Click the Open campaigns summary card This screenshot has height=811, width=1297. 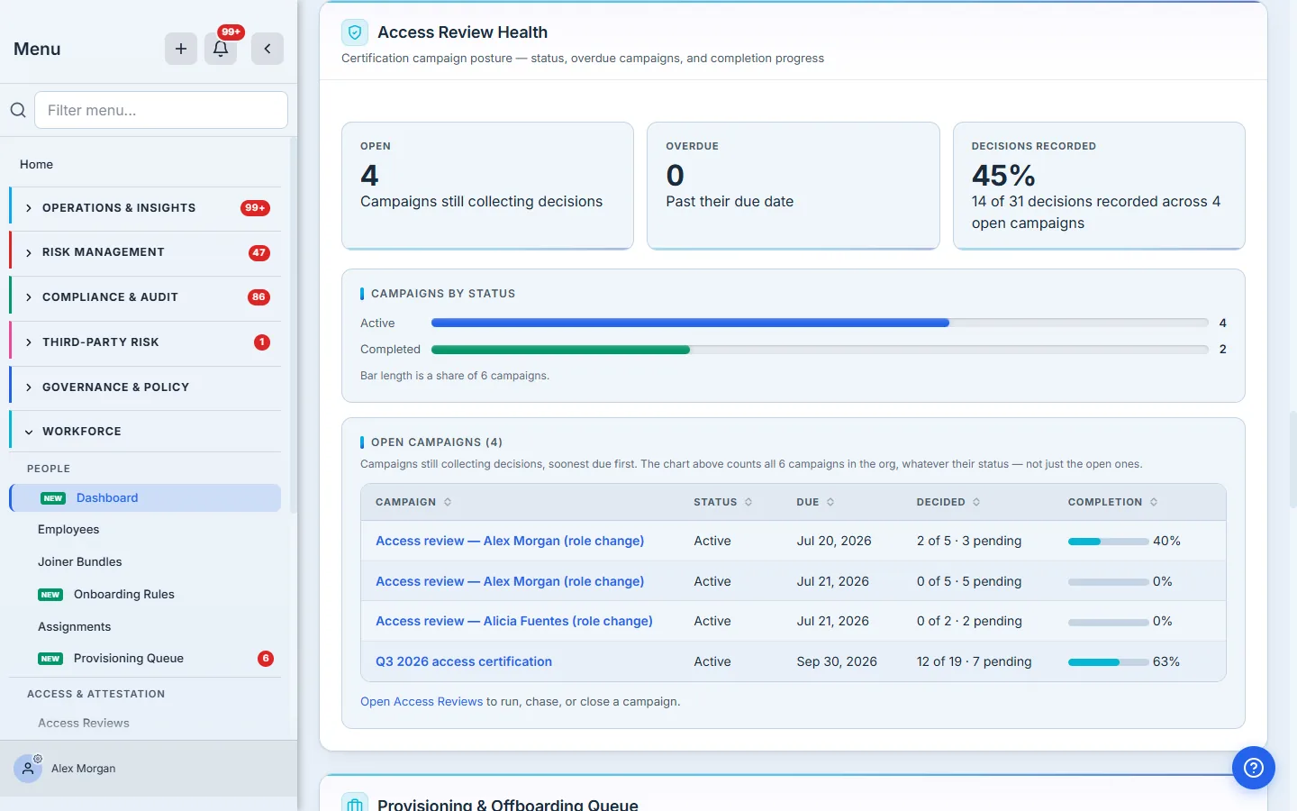coord(487,186)
